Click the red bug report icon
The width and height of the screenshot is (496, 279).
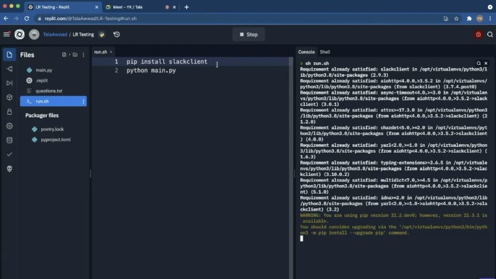(x=479, y=34)
